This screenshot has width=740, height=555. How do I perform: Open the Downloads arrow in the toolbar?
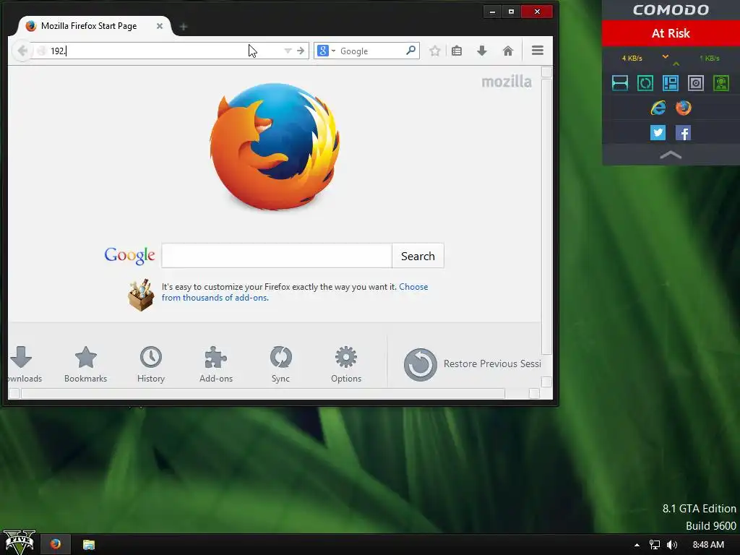click(x=482, y=51)
